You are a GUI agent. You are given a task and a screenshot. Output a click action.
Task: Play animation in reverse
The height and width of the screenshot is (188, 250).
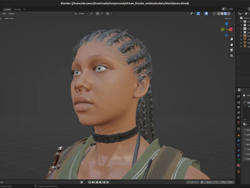tap(97, 182)
